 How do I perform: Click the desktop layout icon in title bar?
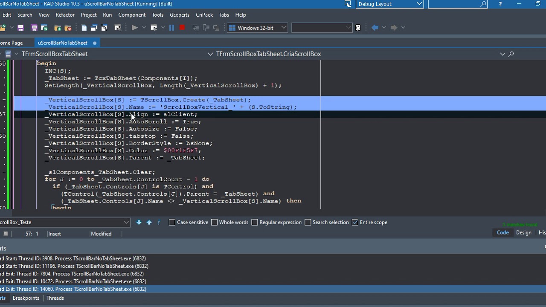[348, 4]
